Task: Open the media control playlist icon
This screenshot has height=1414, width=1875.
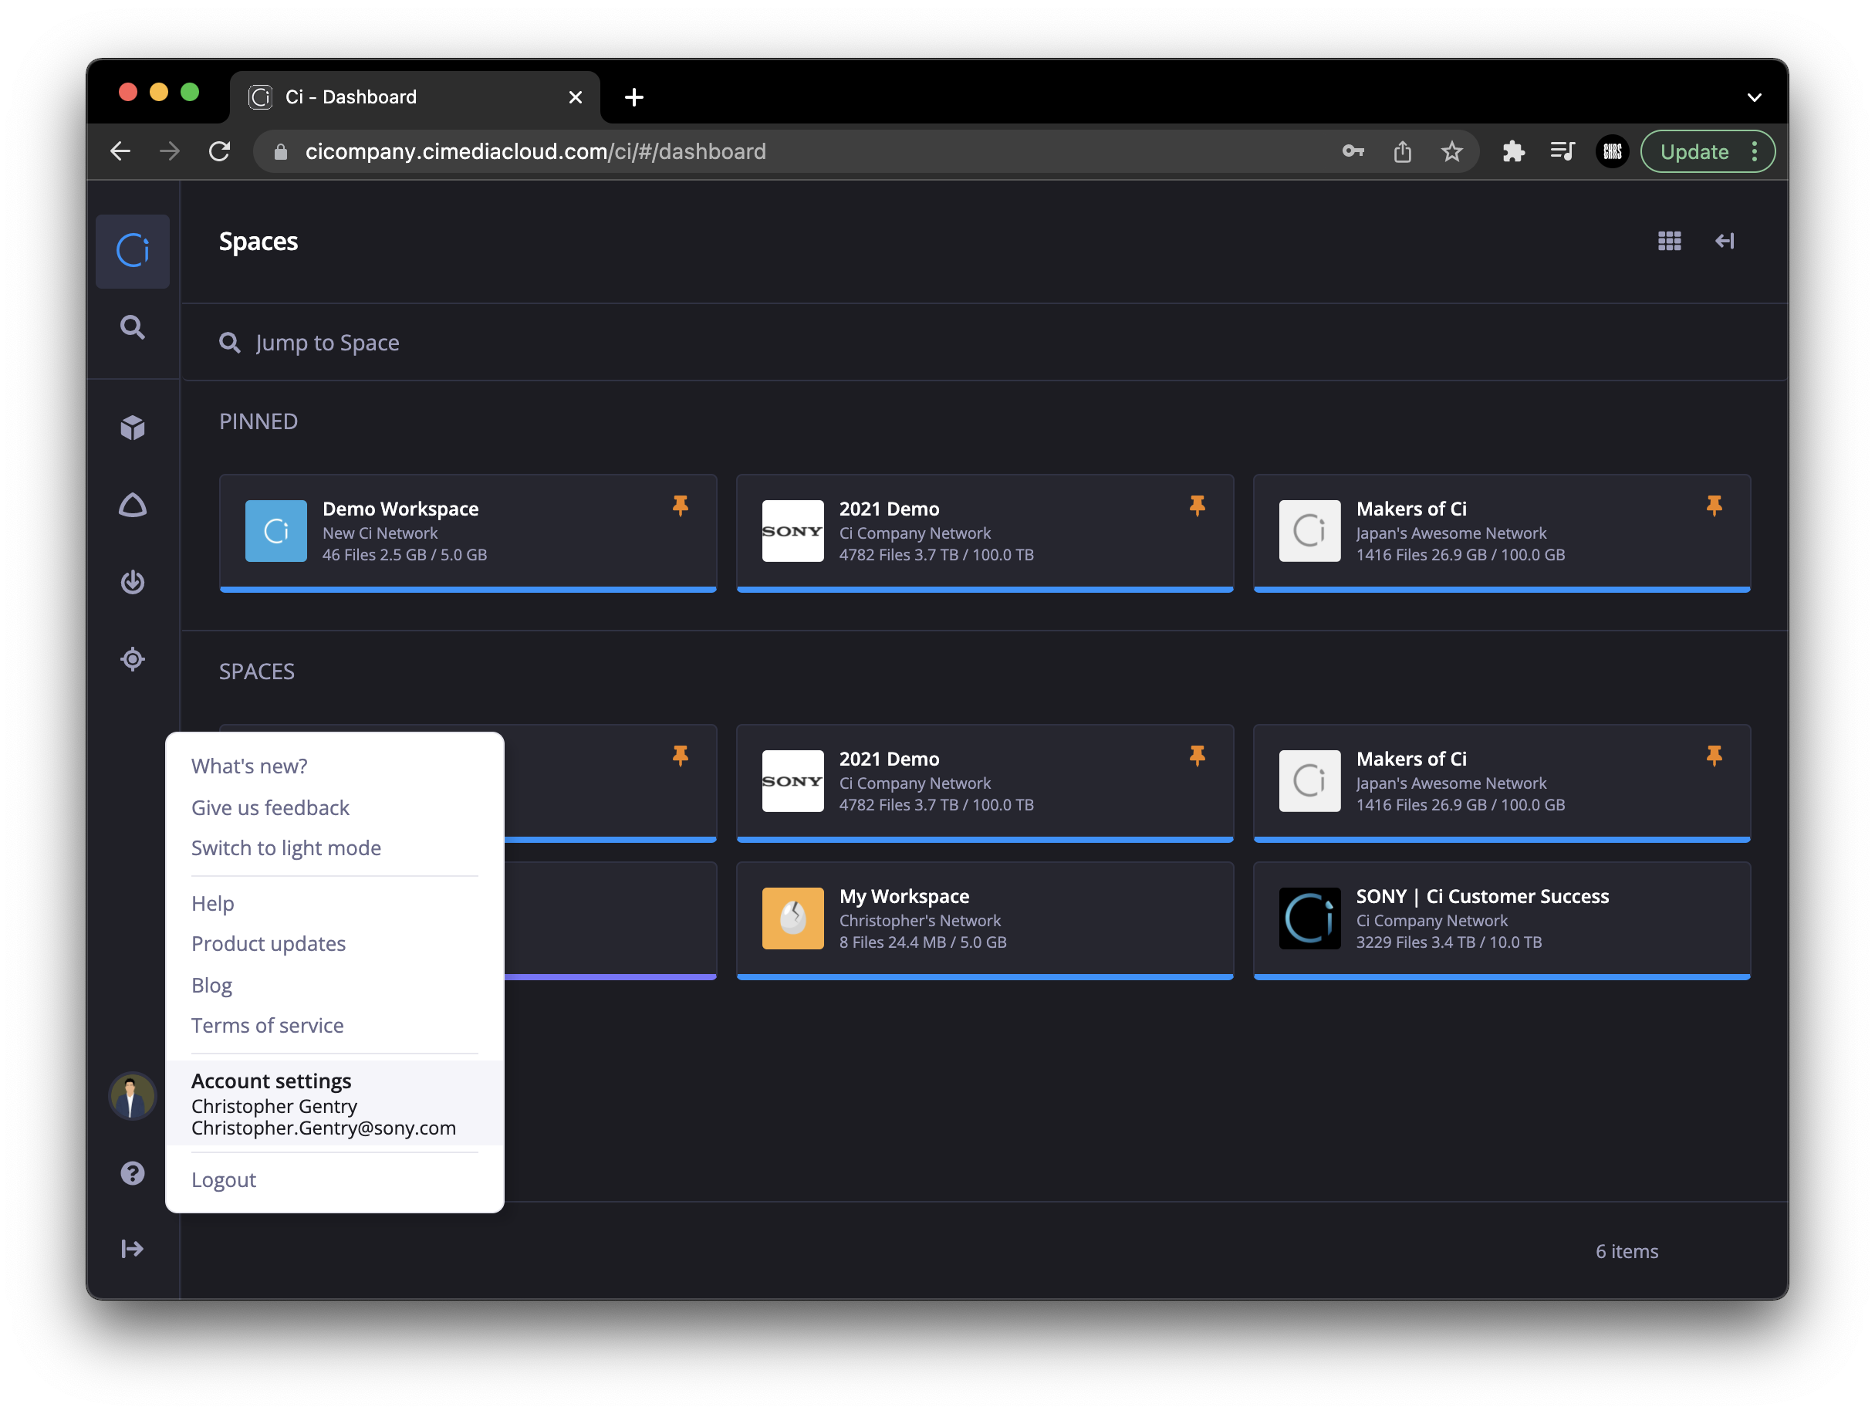Action: coord(1562,152)
